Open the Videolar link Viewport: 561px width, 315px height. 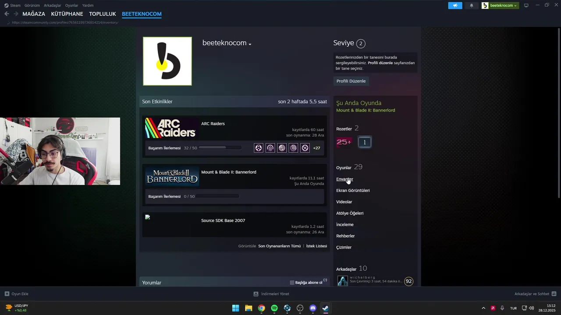click(344, 202)
